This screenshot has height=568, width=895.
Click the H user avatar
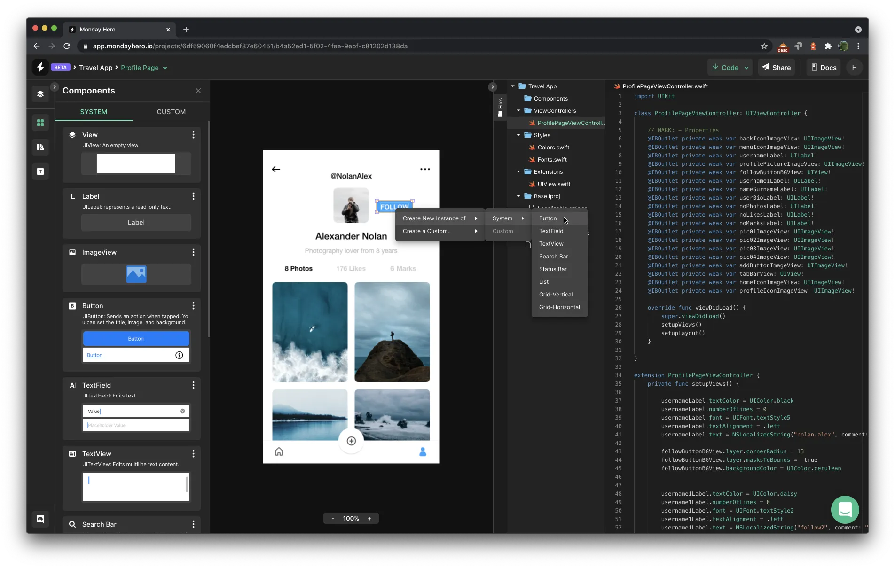click(854, 68)
